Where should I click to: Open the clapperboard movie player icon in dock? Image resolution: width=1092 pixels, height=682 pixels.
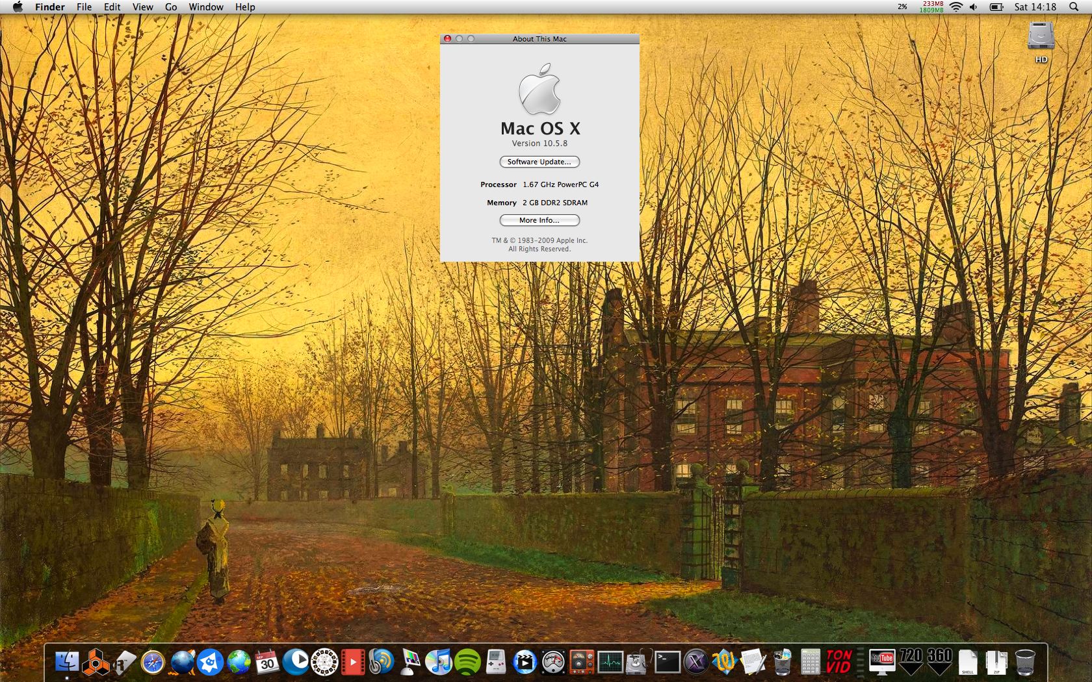[x=525, y=662]
